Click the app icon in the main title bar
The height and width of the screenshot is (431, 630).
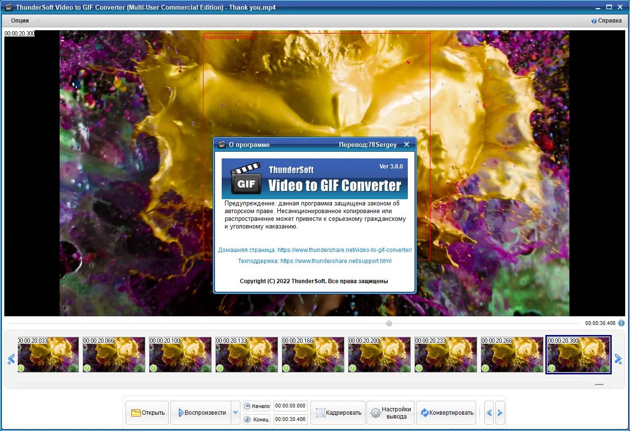(x=8, y=7)
